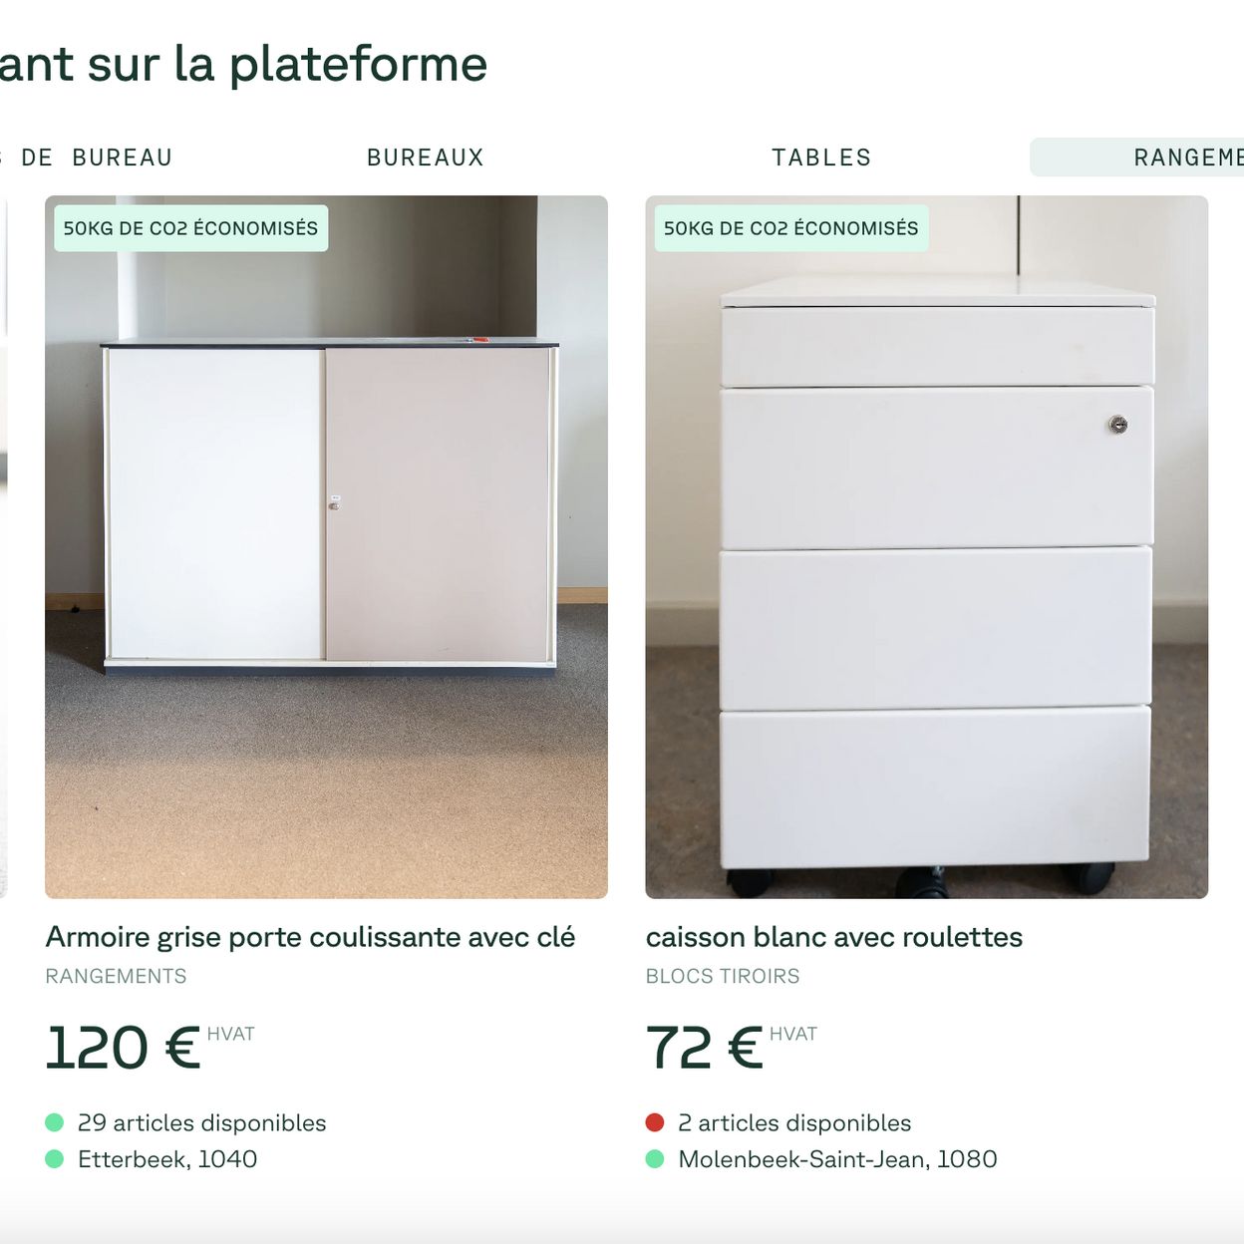This screenshot has width=1244, height=1244.
Task: Open 'caisson blanc avec roulettes' product link
Action: coord(834,937)
